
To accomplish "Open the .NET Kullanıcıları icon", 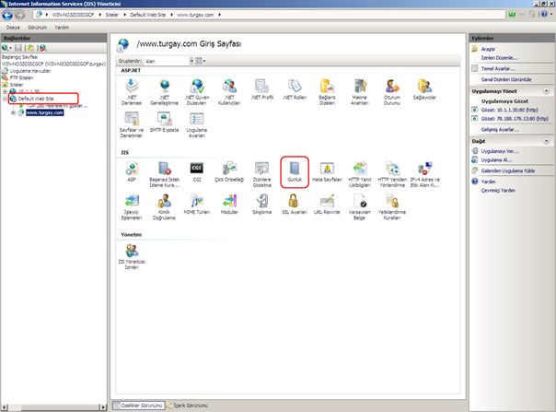I will pyautogui.click(x=229, y=91).
